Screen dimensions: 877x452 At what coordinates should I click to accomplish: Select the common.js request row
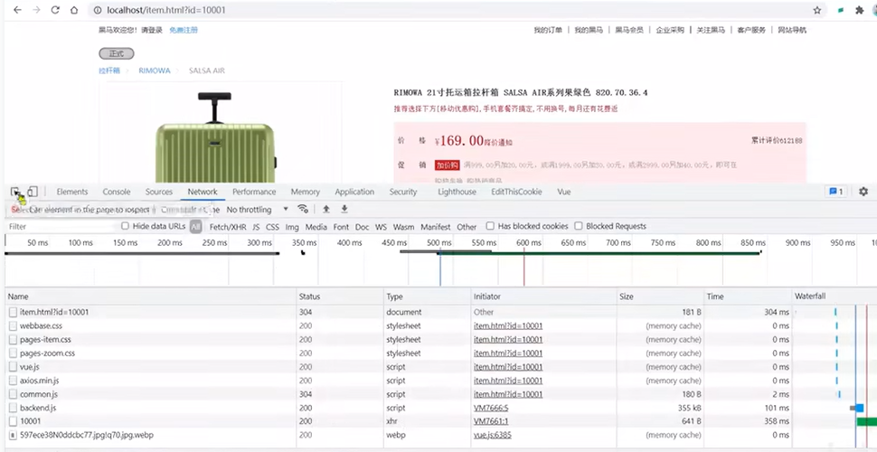tap(438, 394)
